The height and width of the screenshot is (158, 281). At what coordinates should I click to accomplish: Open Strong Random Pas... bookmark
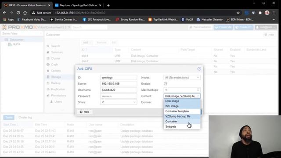(x=130, y=19)
